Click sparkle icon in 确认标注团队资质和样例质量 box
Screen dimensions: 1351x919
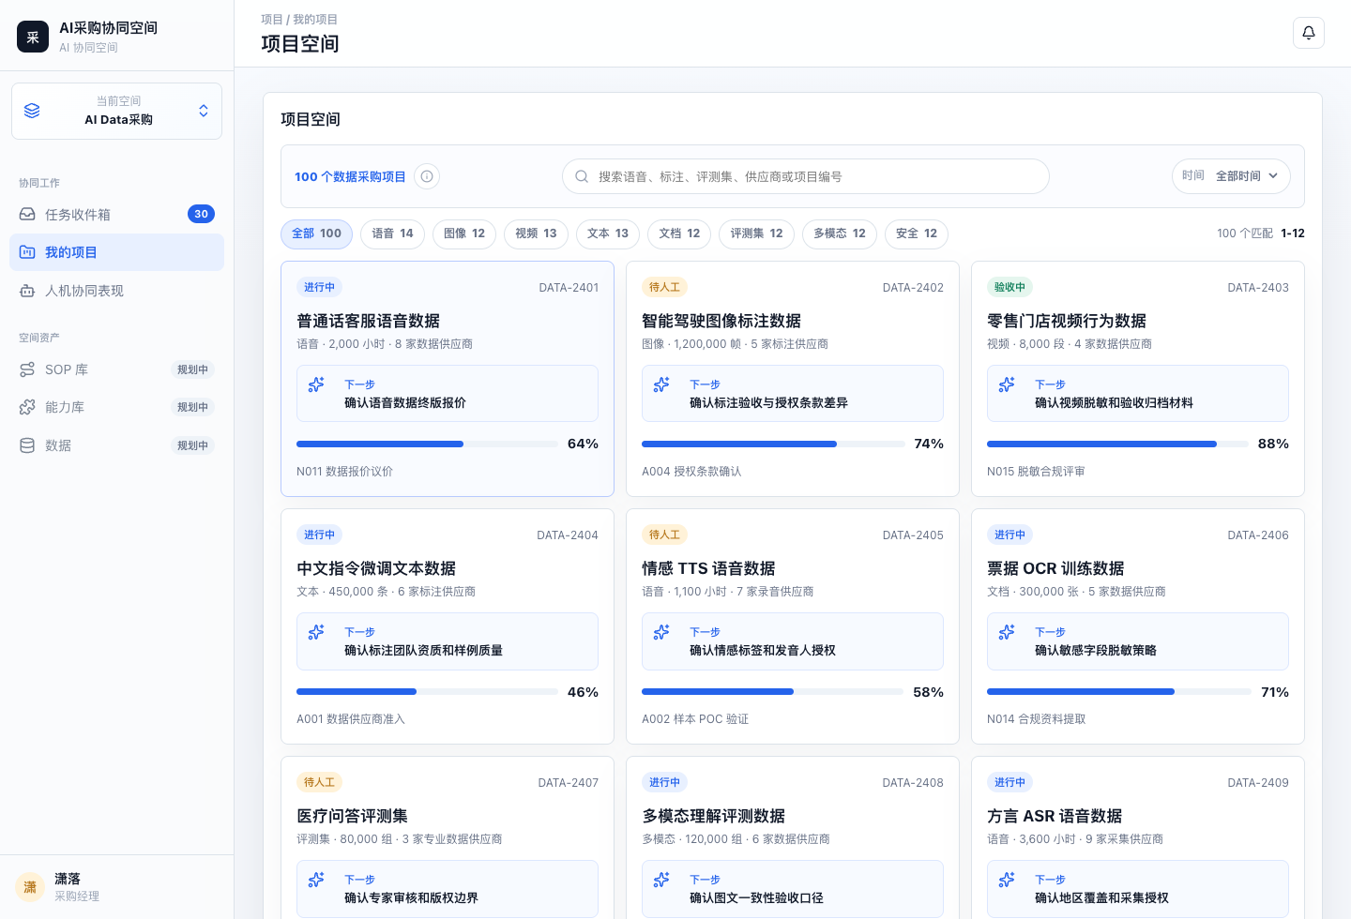click(316, 632)
